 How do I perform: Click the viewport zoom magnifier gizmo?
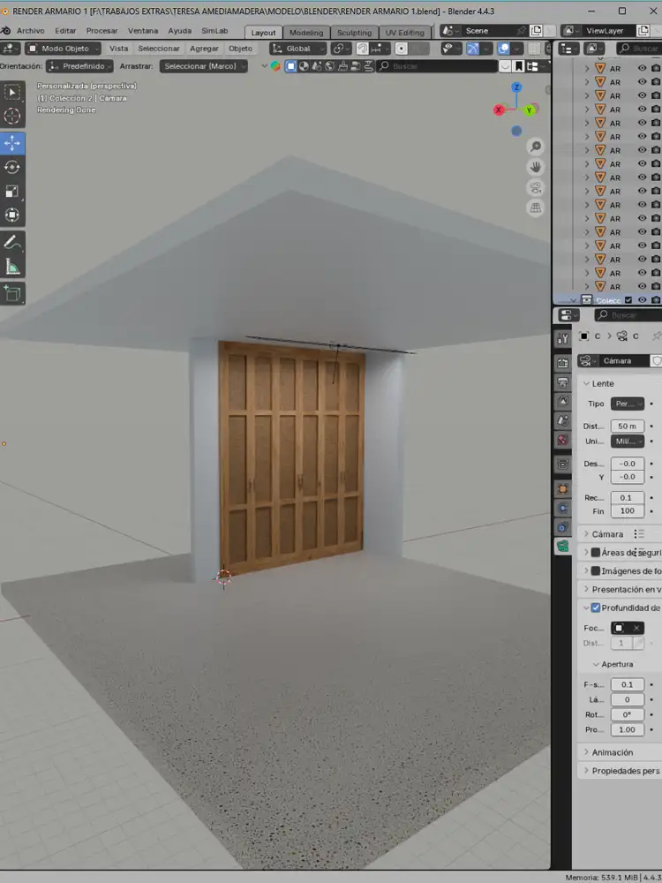coord(536,147)
